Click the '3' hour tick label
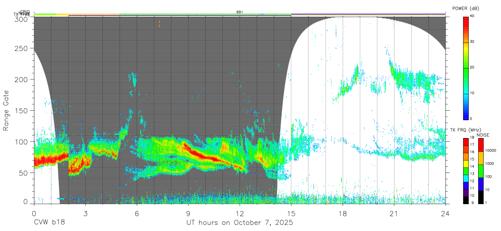501x231 pixels. tap(85, 213)
